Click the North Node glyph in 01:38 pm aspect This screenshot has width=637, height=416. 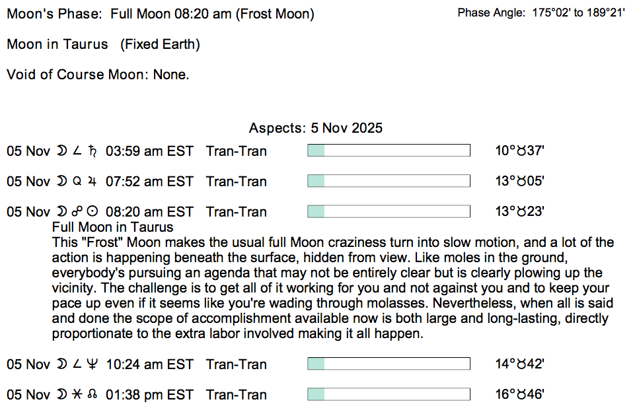[93, 395]
